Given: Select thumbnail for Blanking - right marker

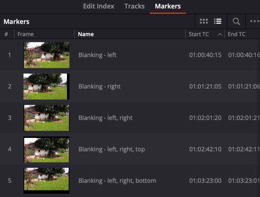Looking at the screenshot, I should click(46, 87).
